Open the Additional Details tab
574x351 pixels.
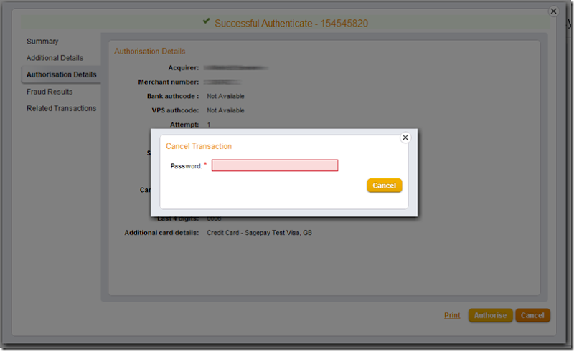tap(55, 58)
